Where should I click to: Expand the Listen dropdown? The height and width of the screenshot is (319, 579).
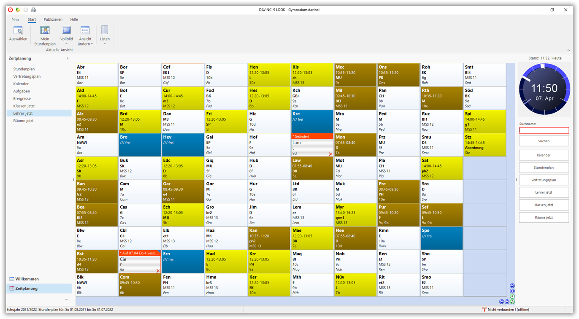pos(104,43)
